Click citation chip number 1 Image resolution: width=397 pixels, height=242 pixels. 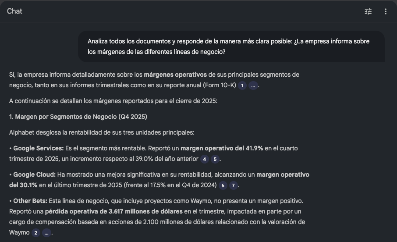(x=242, y=85)
